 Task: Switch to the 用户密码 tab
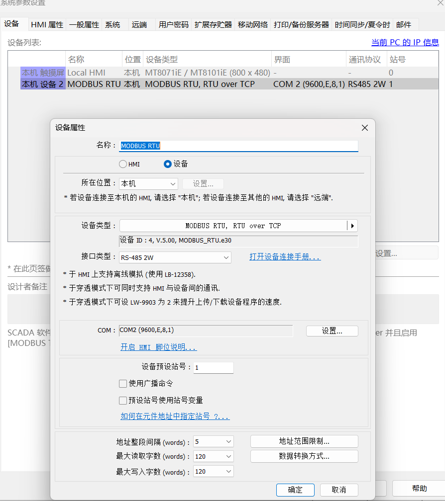coord(174,25)
